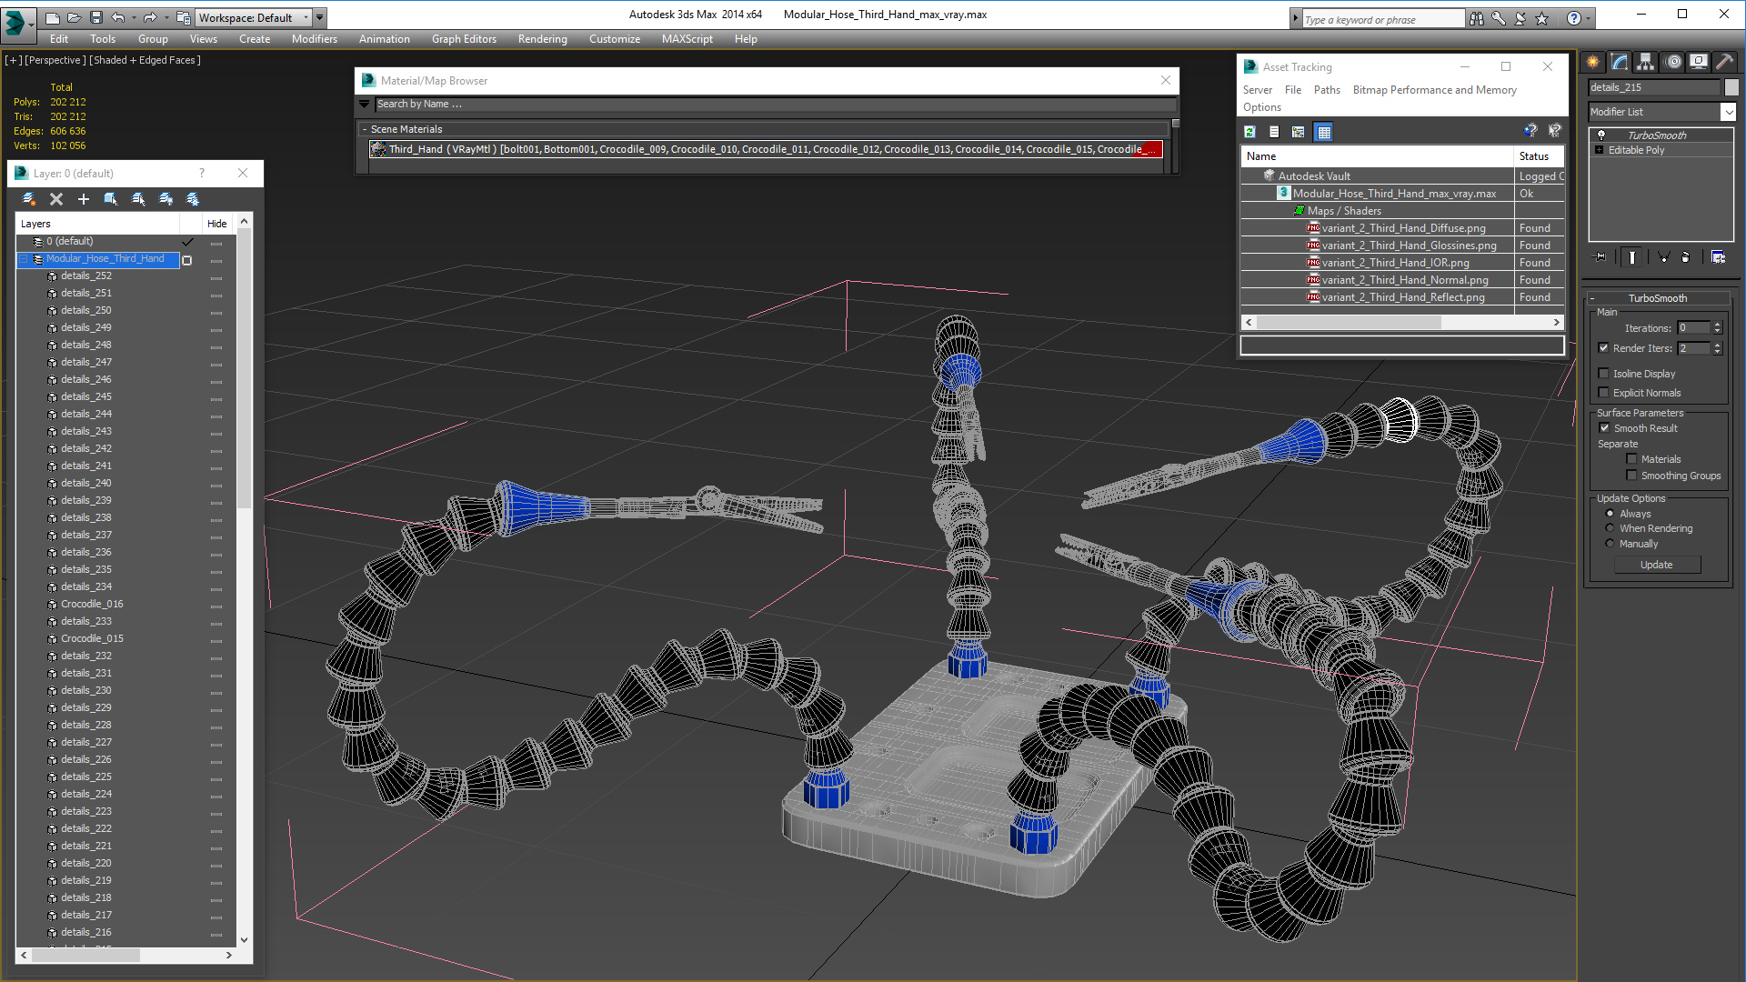The image size is (1746, 982).
Task: Click Configure Modifier Sets icon
Action: tap(1718, 257)
